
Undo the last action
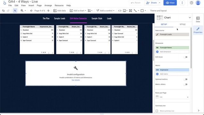(x=4, y=11)
